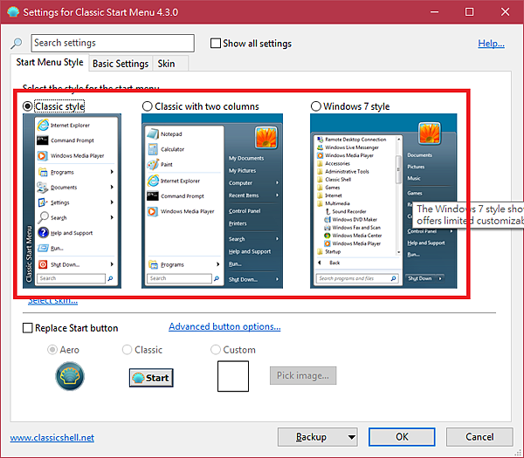Open the Backup dropdown arrow
The height and width of the screenshot is (458, 524).
351,437
